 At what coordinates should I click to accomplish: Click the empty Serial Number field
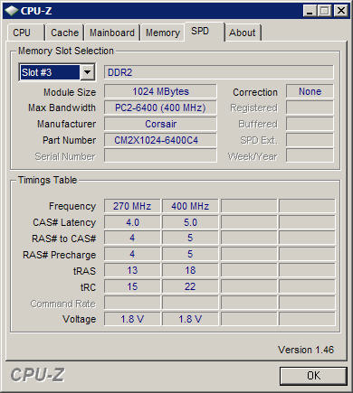pos(160,155)
